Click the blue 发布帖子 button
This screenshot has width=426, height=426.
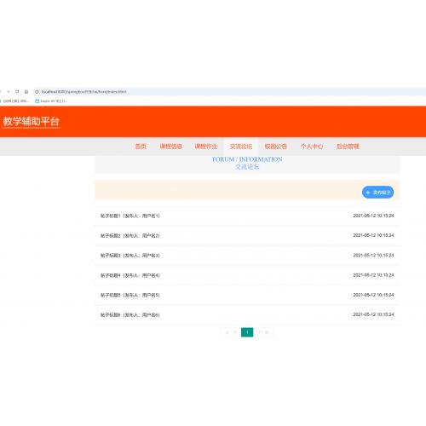(377, 193)
